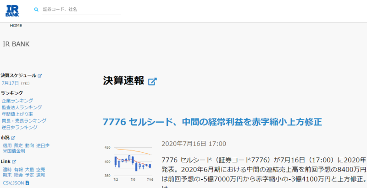Open the 速報 link
Viewport: 367px width, 188px height.
[x=41, y=175]
